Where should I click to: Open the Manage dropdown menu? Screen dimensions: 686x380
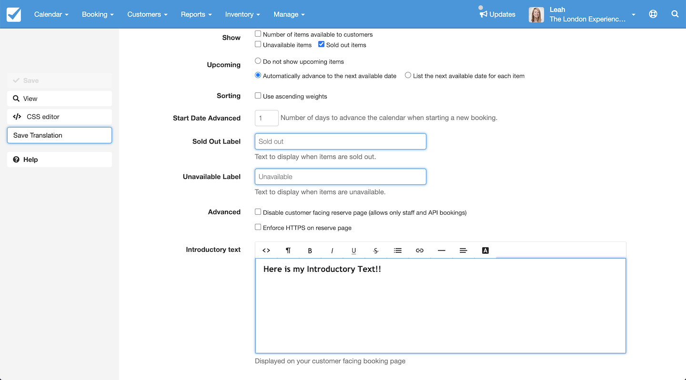coord(289,14)
